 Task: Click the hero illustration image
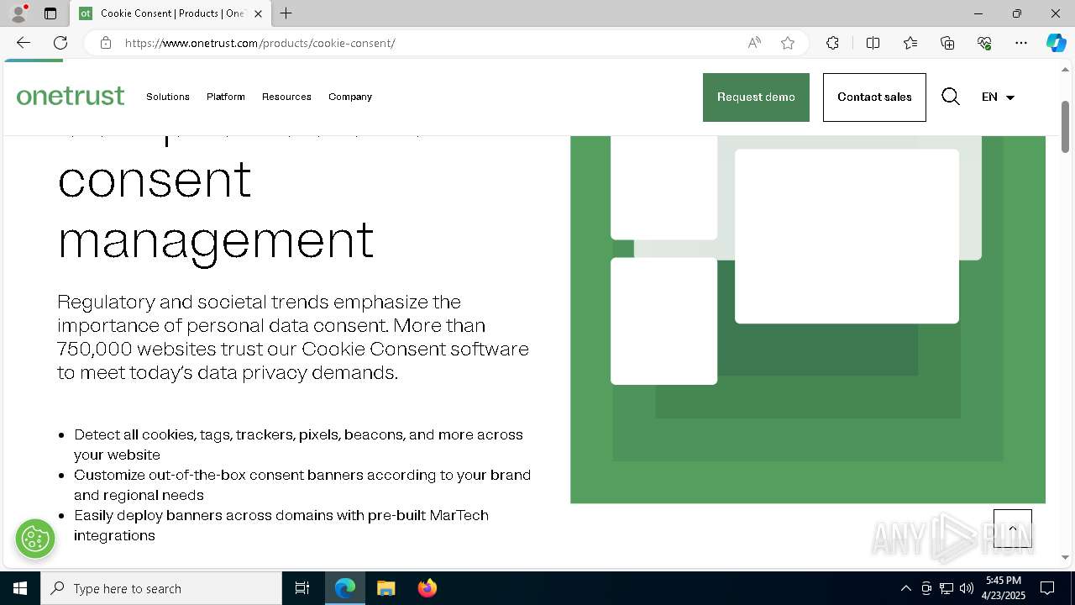[x=808, y=319]
